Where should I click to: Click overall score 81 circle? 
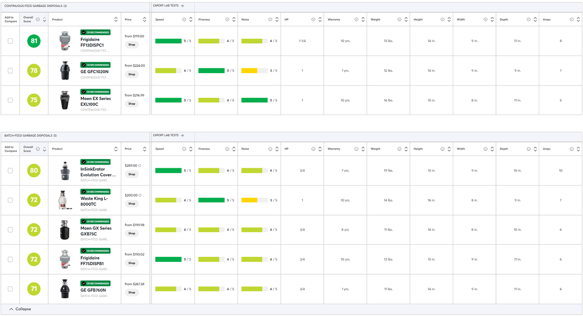click(x=34, y=41)
